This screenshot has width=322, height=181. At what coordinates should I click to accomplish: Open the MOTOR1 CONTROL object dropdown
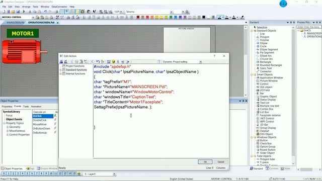pos(33,18)
